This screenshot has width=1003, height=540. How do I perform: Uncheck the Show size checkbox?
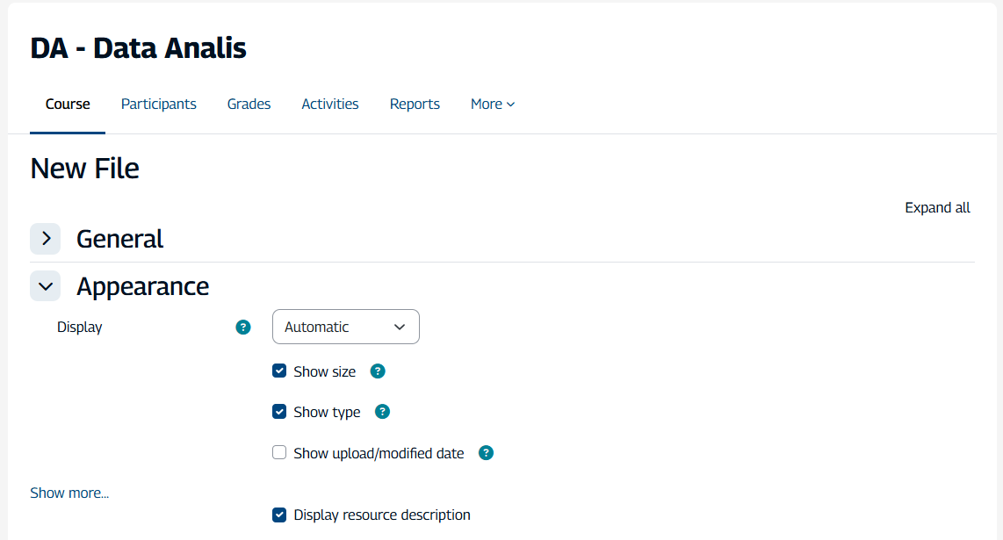279,371
